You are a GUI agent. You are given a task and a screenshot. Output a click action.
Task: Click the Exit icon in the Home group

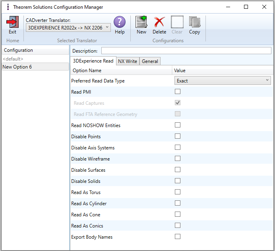pos(12,22)
